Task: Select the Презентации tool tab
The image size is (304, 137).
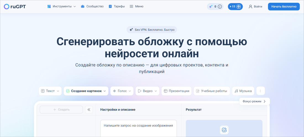Action: (x=176, y=91)
